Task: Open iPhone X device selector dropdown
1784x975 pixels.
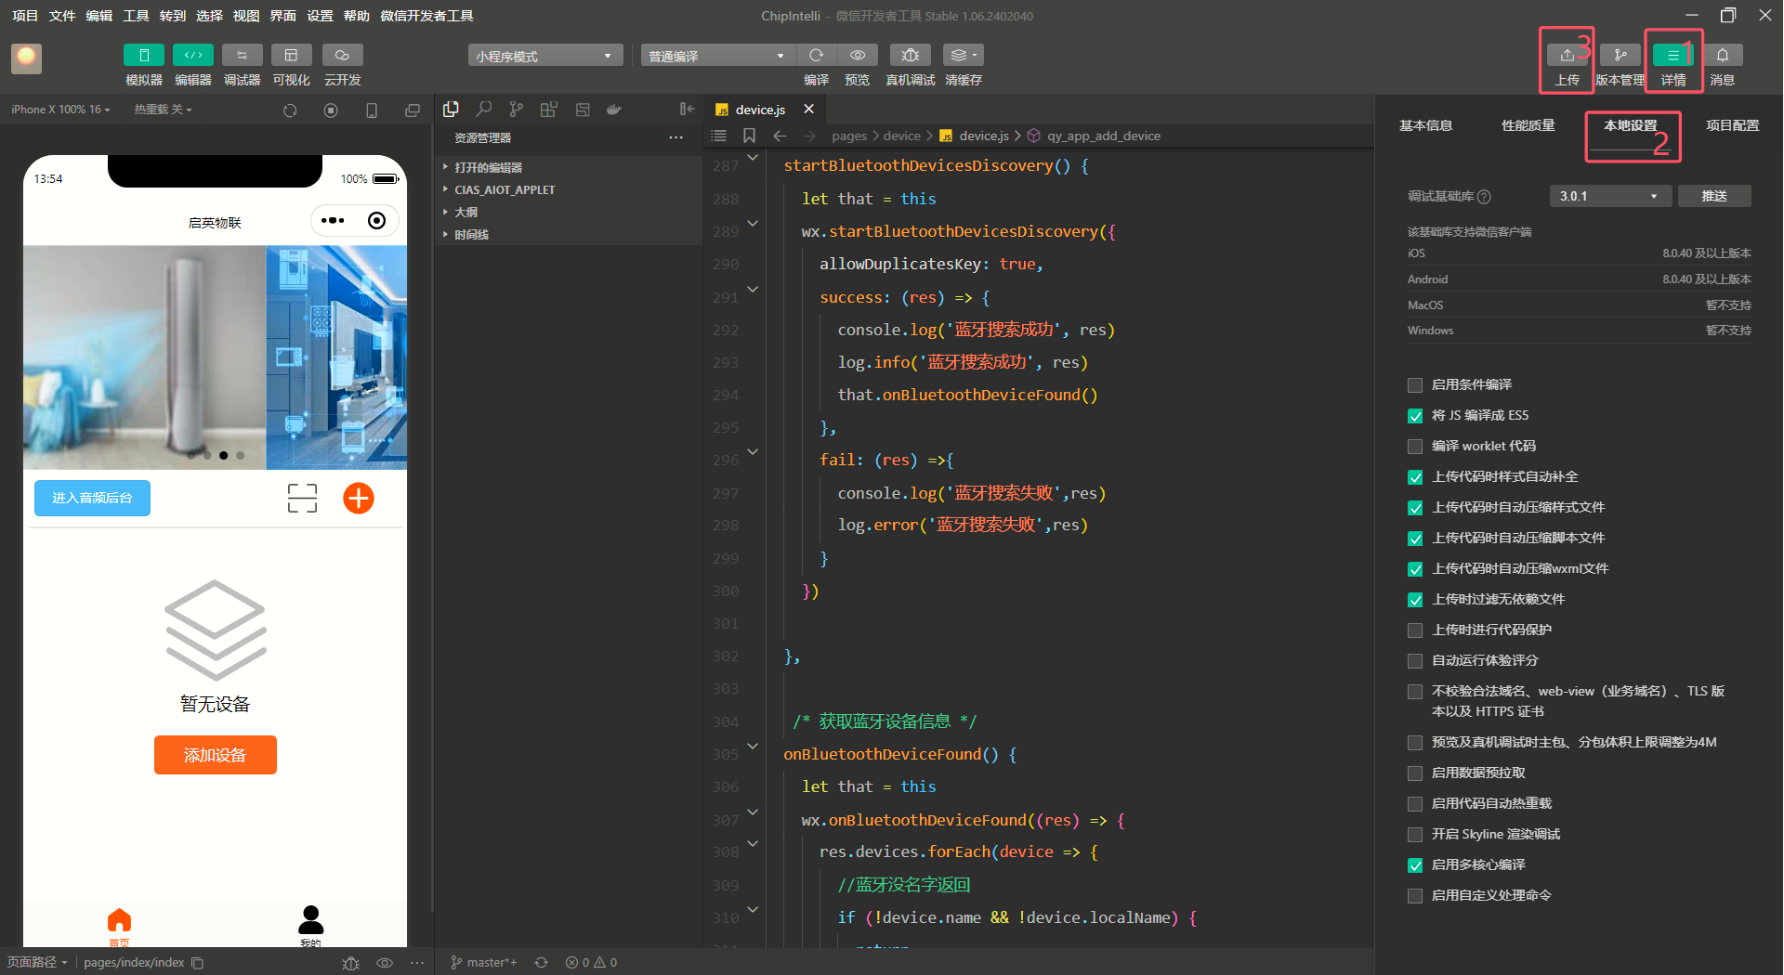Action: (60, 110)
